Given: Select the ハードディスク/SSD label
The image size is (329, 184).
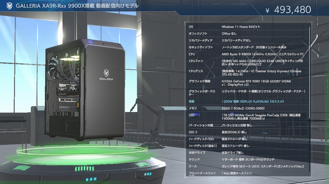Looking at the screenshot, I should 201,139.
